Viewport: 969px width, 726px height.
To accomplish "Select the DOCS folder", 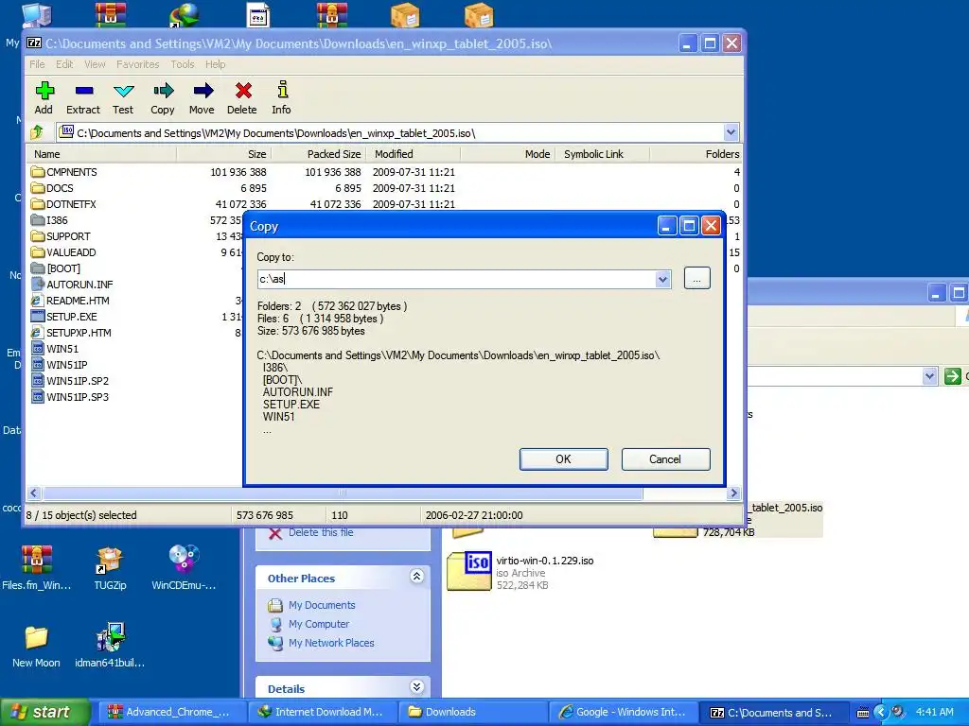I will [x=52, y=188].
